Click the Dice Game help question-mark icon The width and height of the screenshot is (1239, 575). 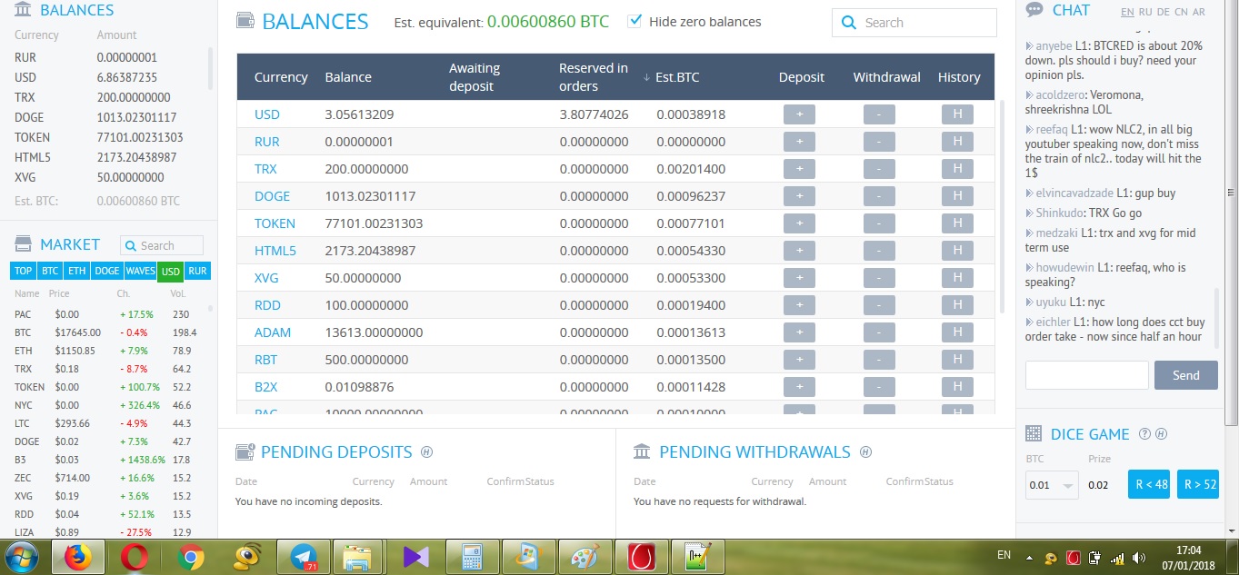tap(1144, 434)
